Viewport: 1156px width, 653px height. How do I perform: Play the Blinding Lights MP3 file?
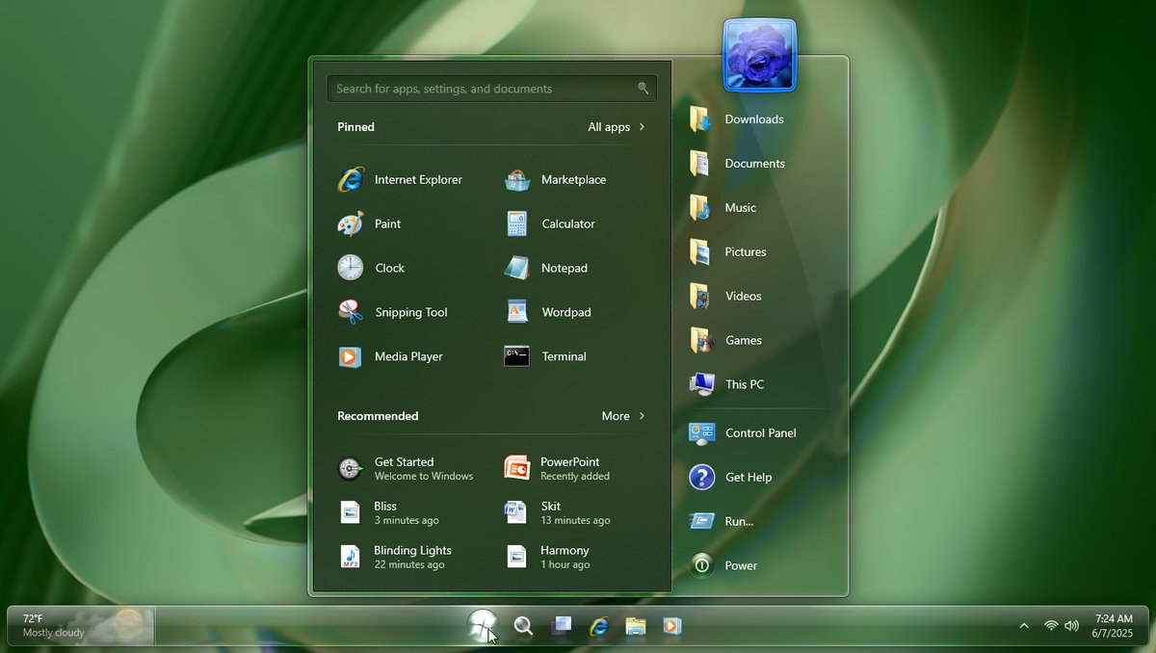[x=395, y=557]
